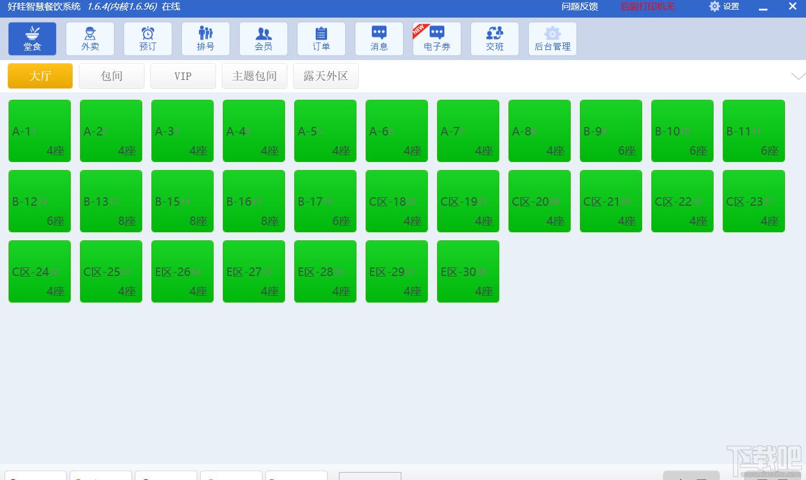Viewport: 806px width, 480px height.
Task: Open the 排号 queue numbering icon
Action: (x=206, y=39)
